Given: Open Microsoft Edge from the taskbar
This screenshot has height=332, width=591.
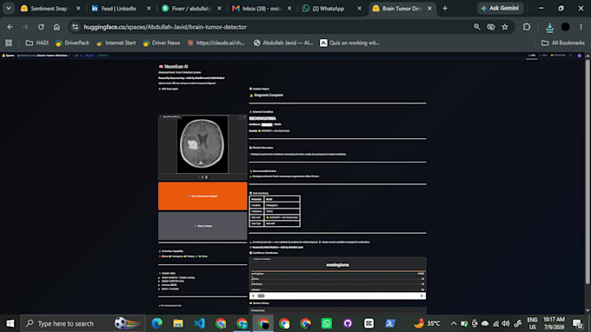Looking at the screenshot, I should (156, 323).
